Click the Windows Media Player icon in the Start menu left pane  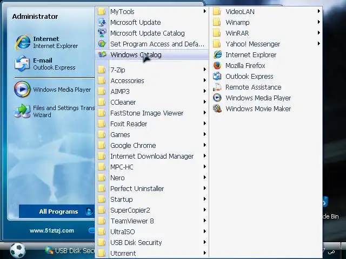22,89
